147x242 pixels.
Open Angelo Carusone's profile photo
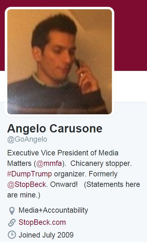60,62
